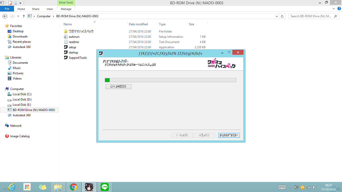The width and height of the screenshot is (342, 192).
Task: Open the recent locations dropdown arrow
Action: (18, 16)
